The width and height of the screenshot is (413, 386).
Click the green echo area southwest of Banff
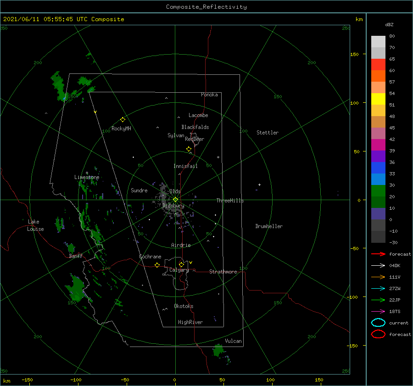click(x=77, y=289)
